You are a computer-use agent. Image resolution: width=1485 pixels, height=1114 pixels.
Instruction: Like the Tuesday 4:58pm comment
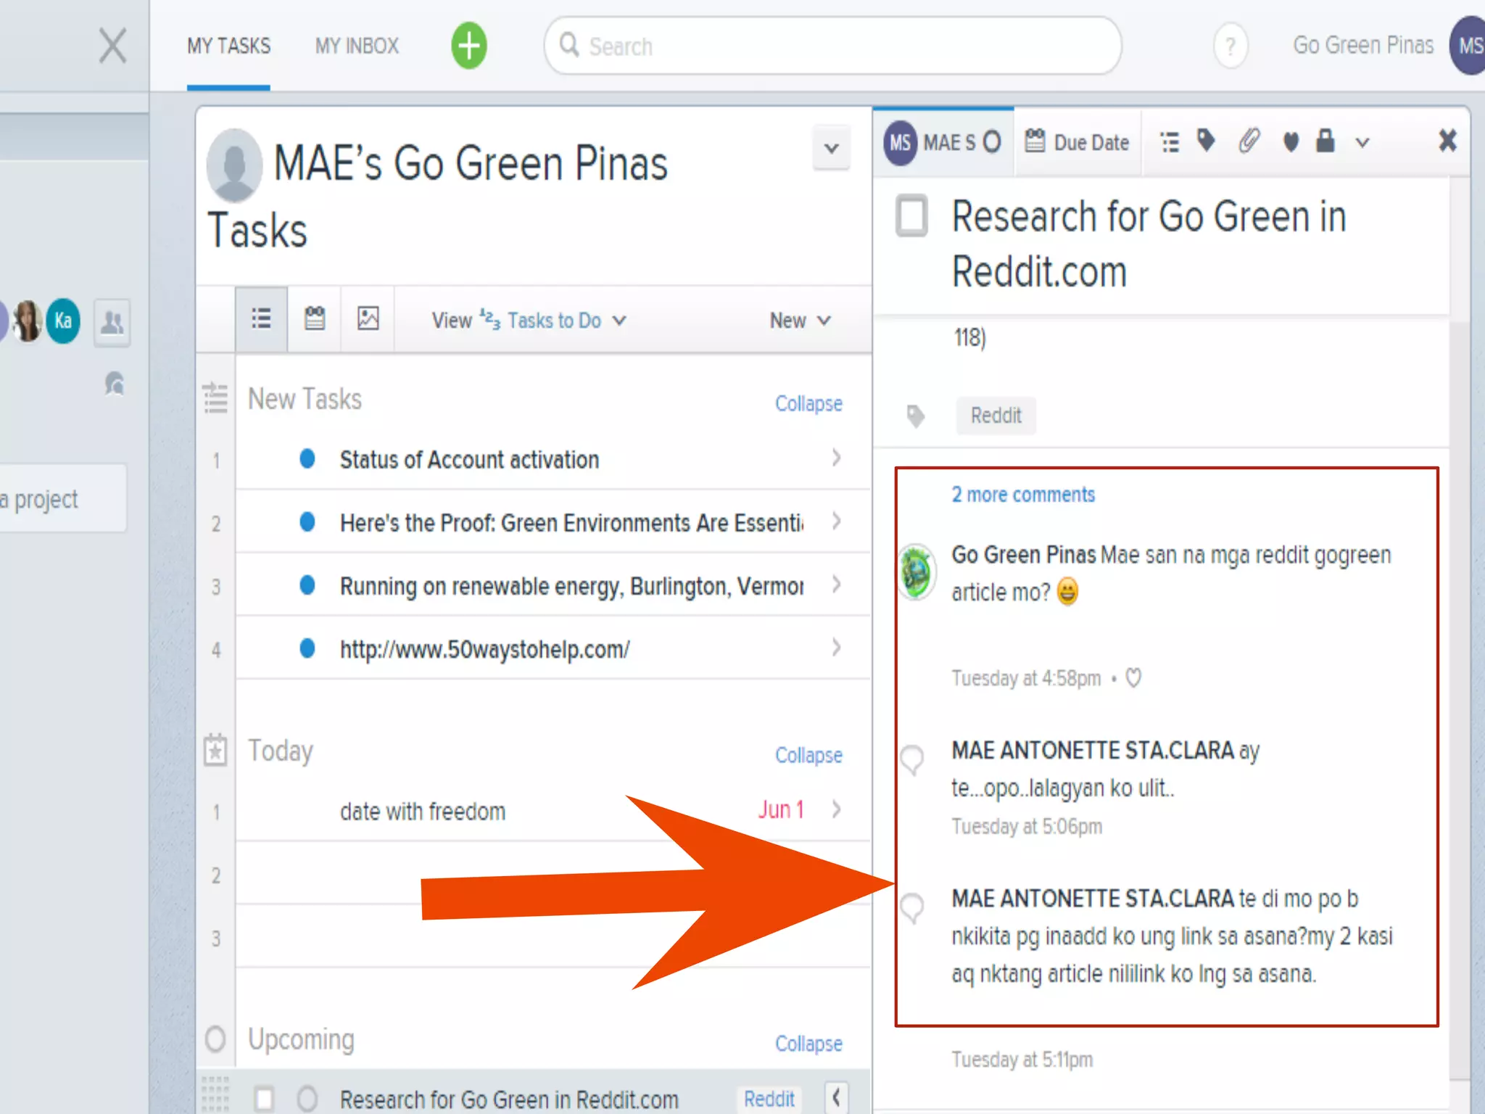tap(1133, 677)
